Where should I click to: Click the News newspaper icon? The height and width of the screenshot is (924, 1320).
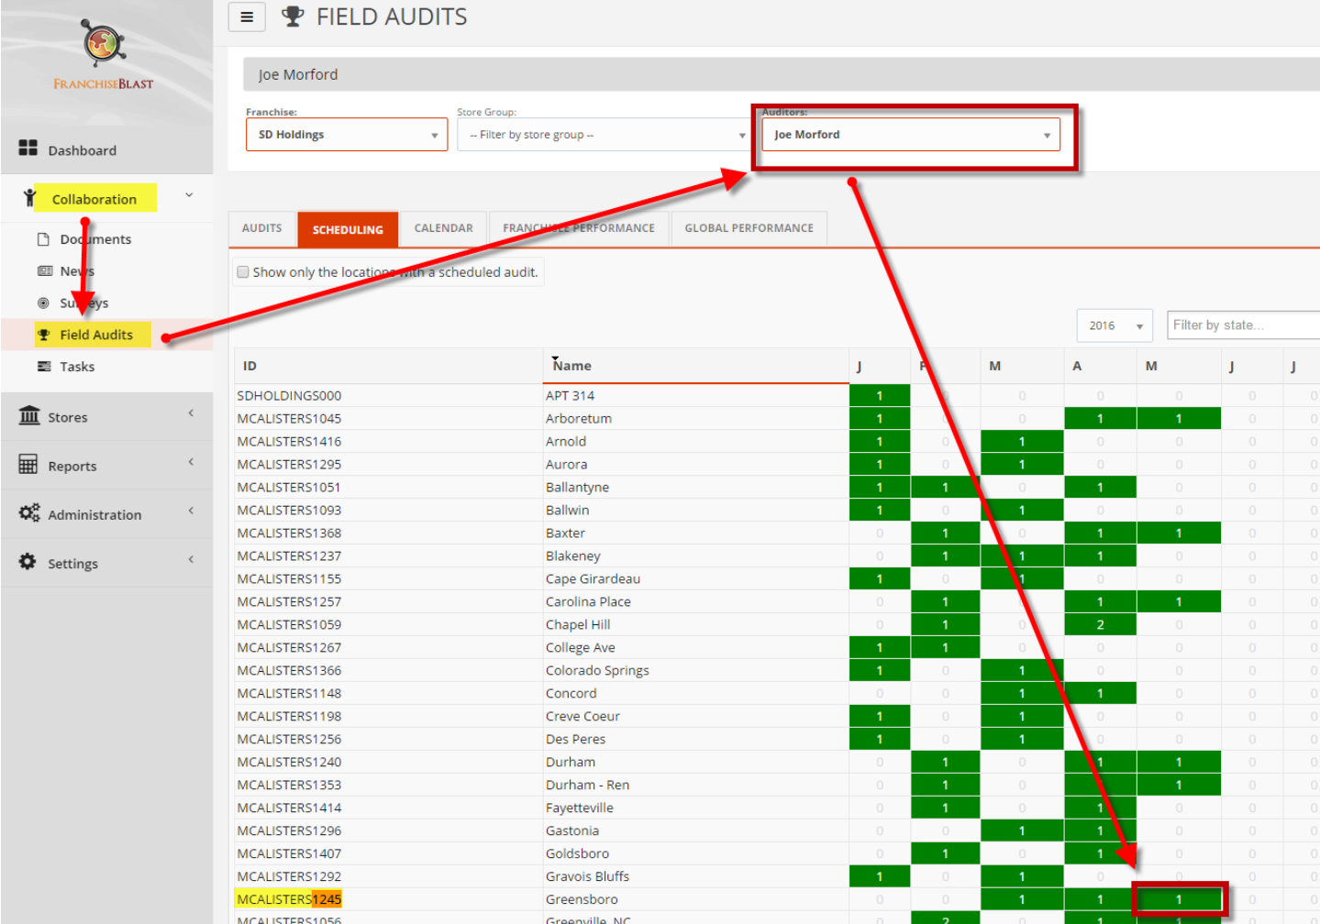pos(44,271)
